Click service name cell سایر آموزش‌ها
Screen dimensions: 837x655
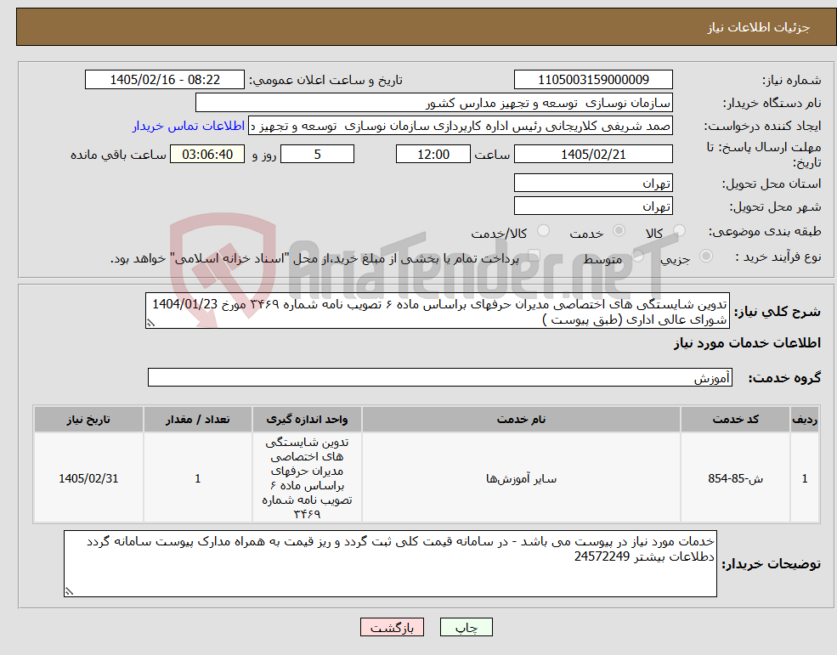521,478
